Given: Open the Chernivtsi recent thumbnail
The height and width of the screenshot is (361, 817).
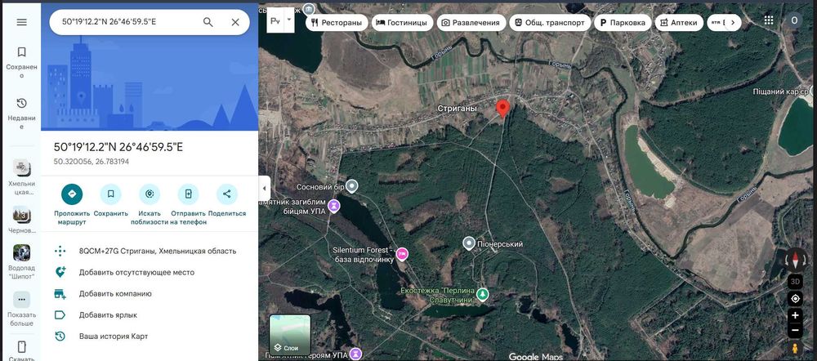Looking at the screenshot, I should point(21,220).
